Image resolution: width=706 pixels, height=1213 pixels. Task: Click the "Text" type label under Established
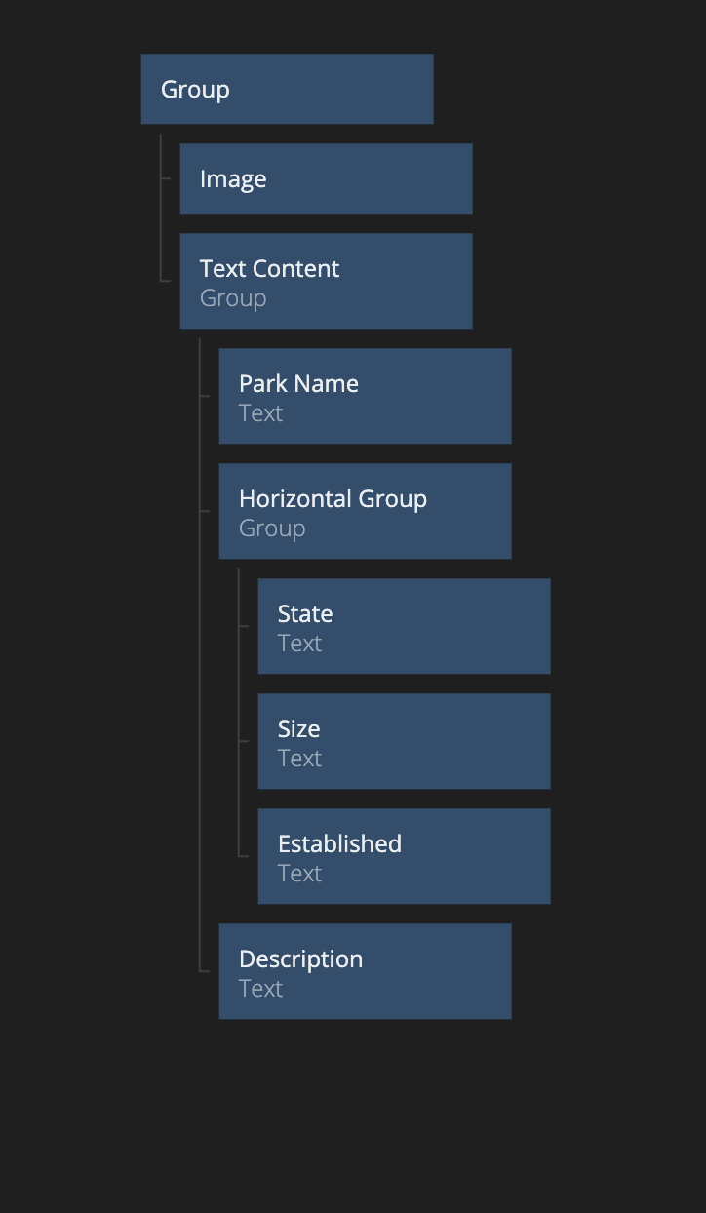pyautogui.click(x=299, y=874)
